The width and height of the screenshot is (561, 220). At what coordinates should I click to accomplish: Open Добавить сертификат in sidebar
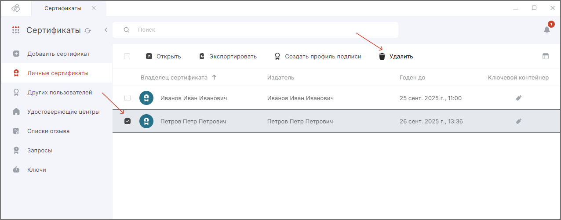click(x=56, y=54)
